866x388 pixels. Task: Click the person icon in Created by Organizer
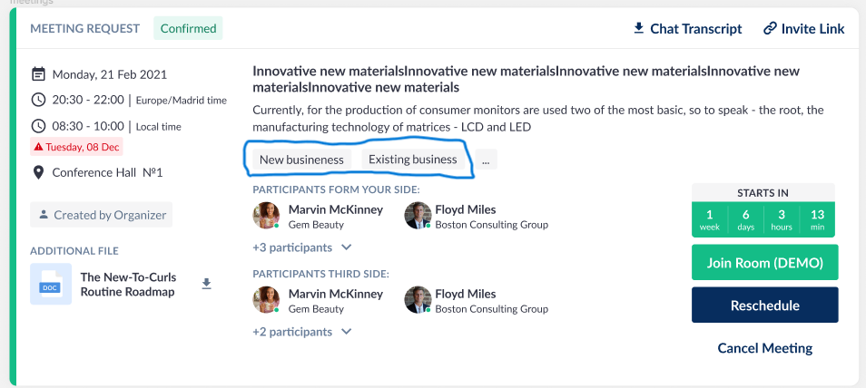click(44, 215)
